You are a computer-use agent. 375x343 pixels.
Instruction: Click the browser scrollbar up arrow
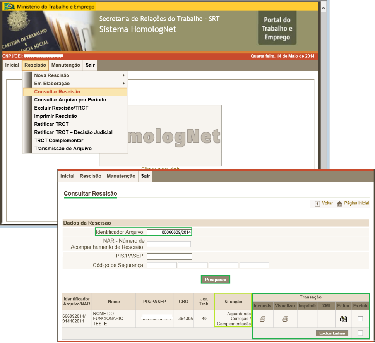[x=324, y=9]
